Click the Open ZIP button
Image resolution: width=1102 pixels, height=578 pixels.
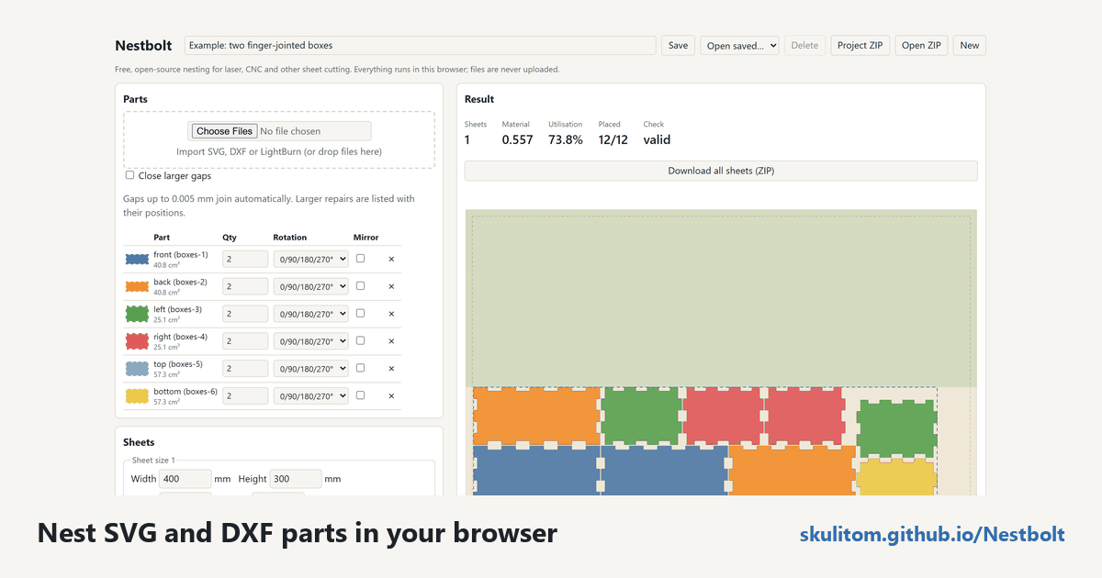click(x=922, y=46)
